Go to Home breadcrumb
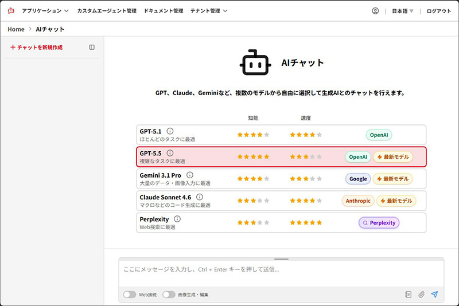The image size is (459, 306). click(x=16, y=29)
